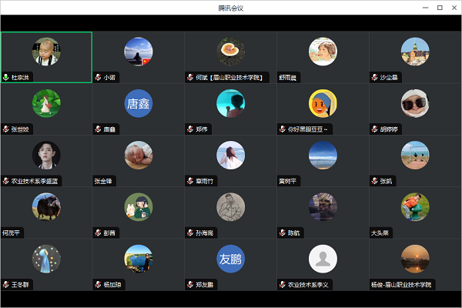Click 张金锋's sleeping baby avatar
Image resolution: width=462 pixels, height=308 pixels.
pyautogui.click(x=139, y=155)
